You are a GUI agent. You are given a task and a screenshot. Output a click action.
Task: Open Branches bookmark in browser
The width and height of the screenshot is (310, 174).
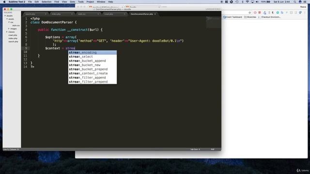[x=250, y=17]
